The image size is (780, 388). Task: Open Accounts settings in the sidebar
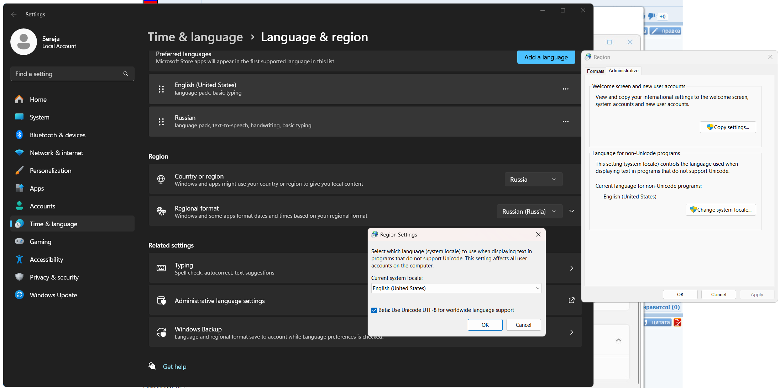(72, 206)
